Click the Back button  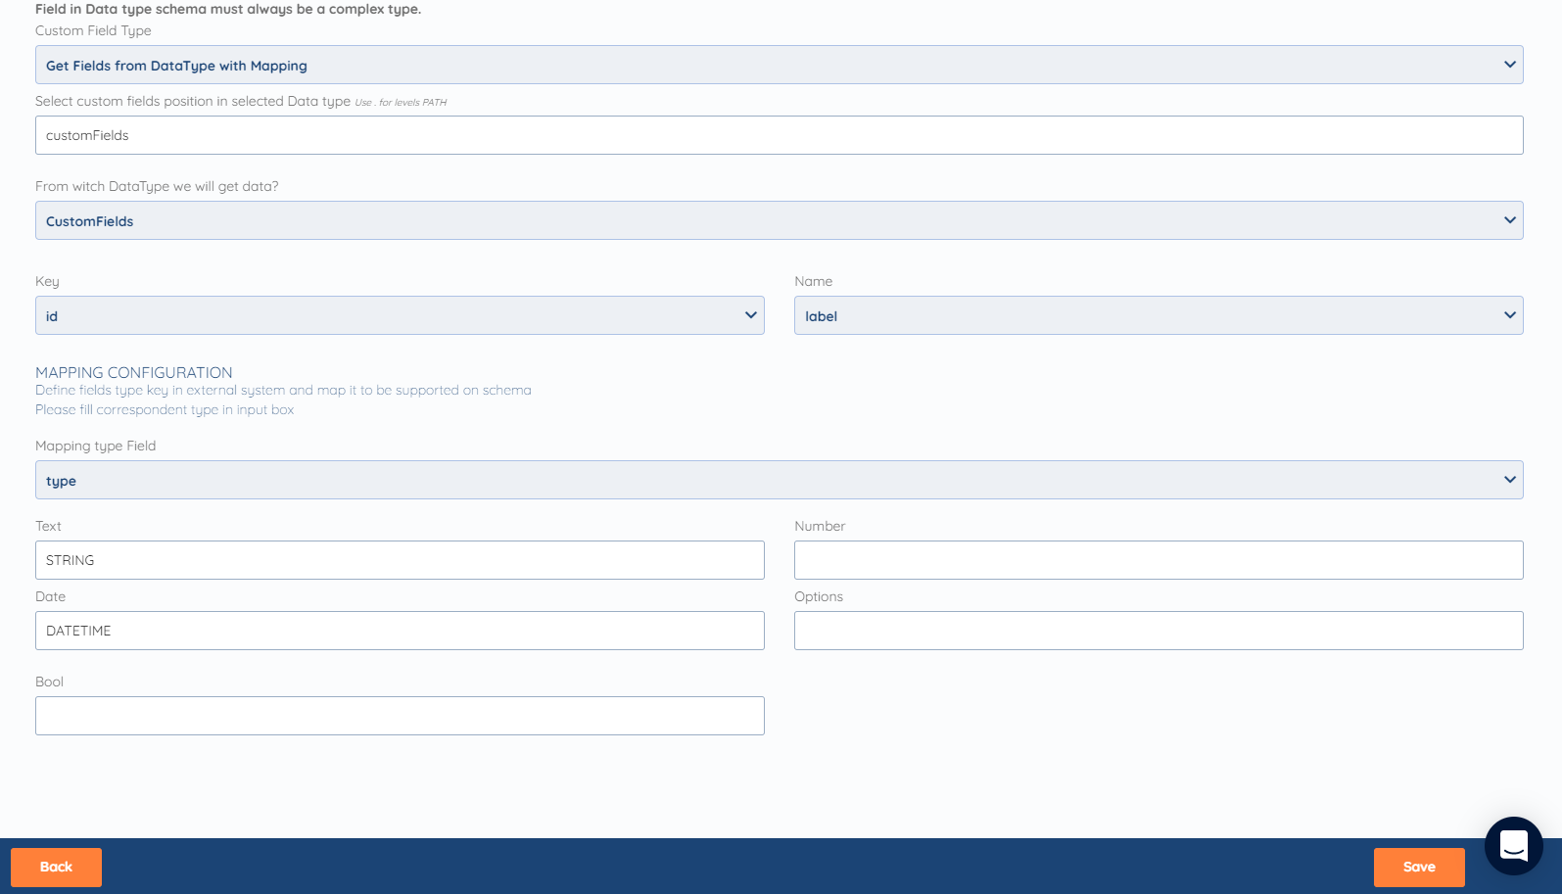coord(56,867)
